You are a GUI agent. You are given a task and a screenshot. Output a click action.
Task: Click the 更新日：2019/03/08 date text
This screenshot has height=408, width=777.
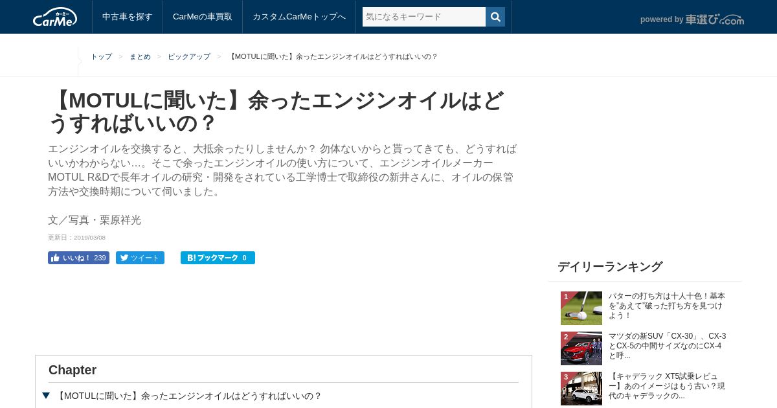(x=76, y=238)
